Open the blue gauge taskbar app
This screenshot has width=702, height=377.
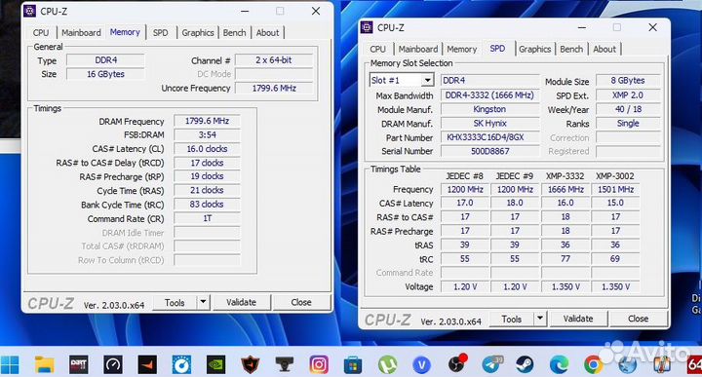pyautogui.click(x=181, y=365)
